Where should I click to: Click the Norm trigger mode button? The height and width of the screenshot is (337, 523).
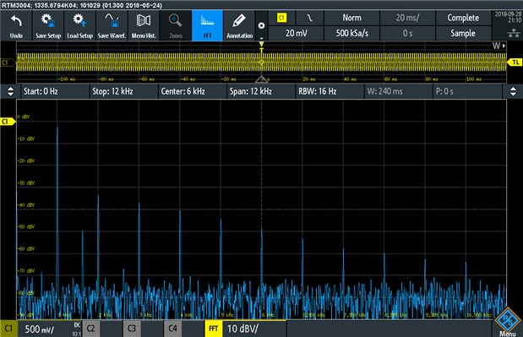click(x=351, y=18)
